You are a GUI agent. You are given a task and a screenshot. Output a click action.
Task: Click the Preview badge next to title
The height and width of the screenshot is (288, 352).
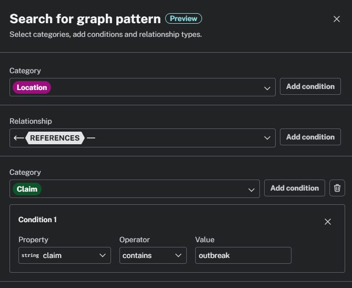[x=184, y=18]
